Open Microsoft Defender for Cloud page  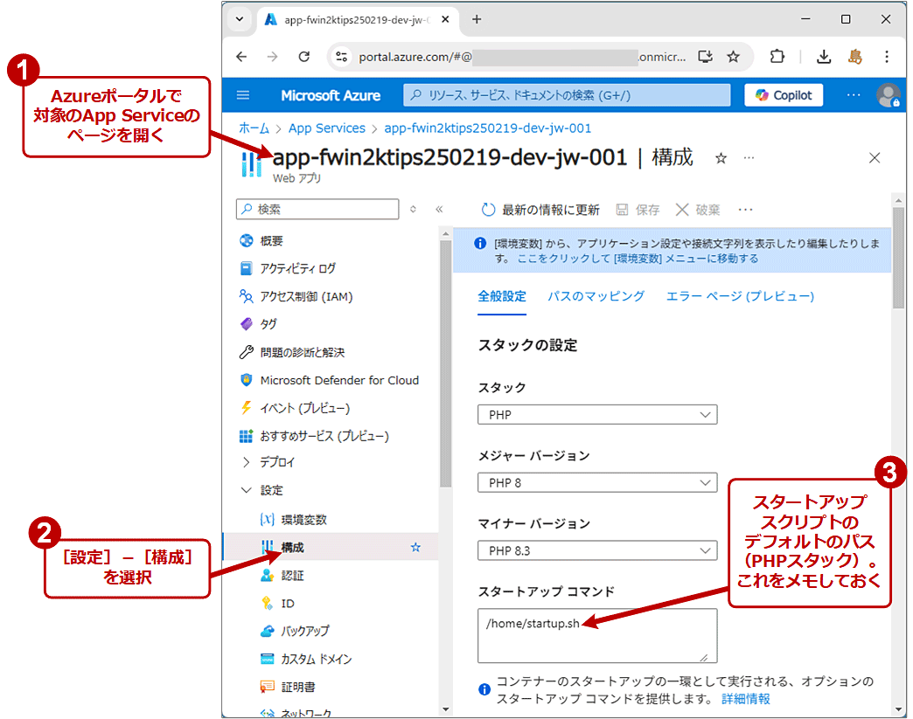pos(338,380)
